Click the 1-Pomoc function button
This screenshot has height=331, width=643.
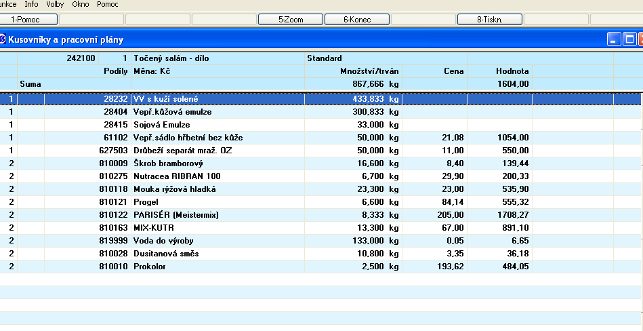click(26, 19)
